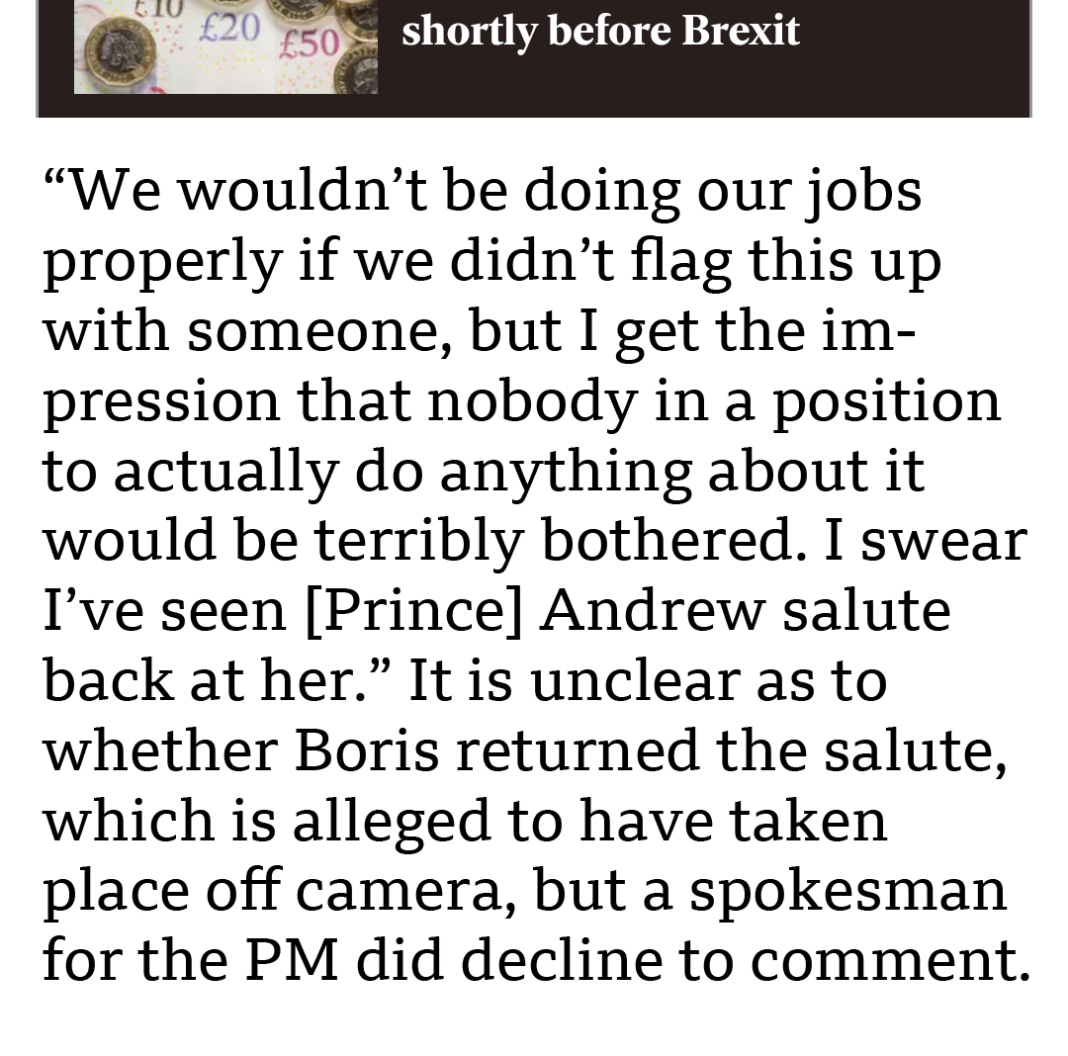Click the £20 label in thumbnail
Screen dimensions: 1068x1056
229,28
